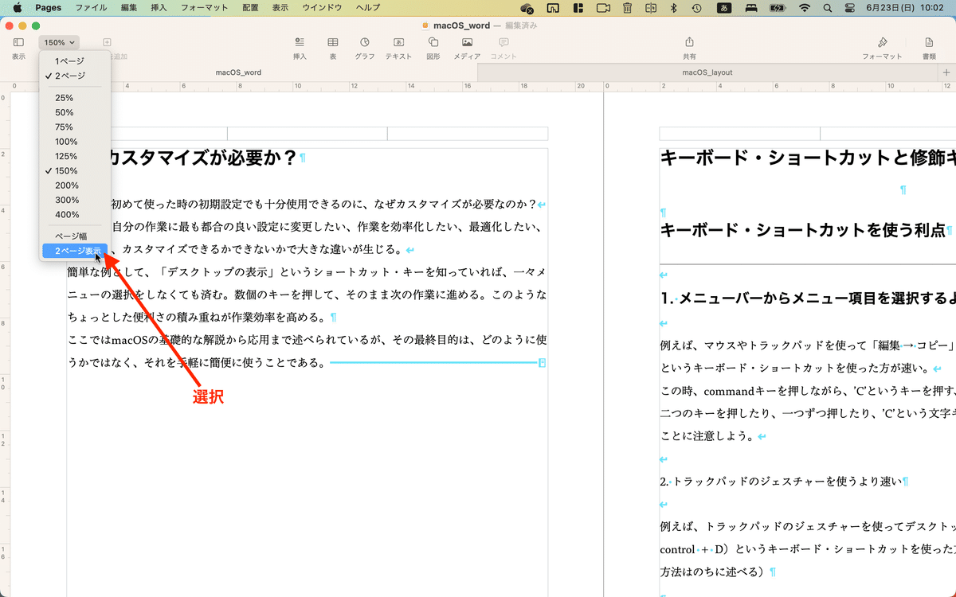Open the フォーマット menu bar item
This screenshot has width=956, height=597.
pos(205,7)
